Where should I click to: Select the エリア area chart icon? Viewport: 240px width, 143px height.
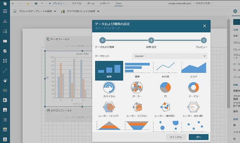193,70
